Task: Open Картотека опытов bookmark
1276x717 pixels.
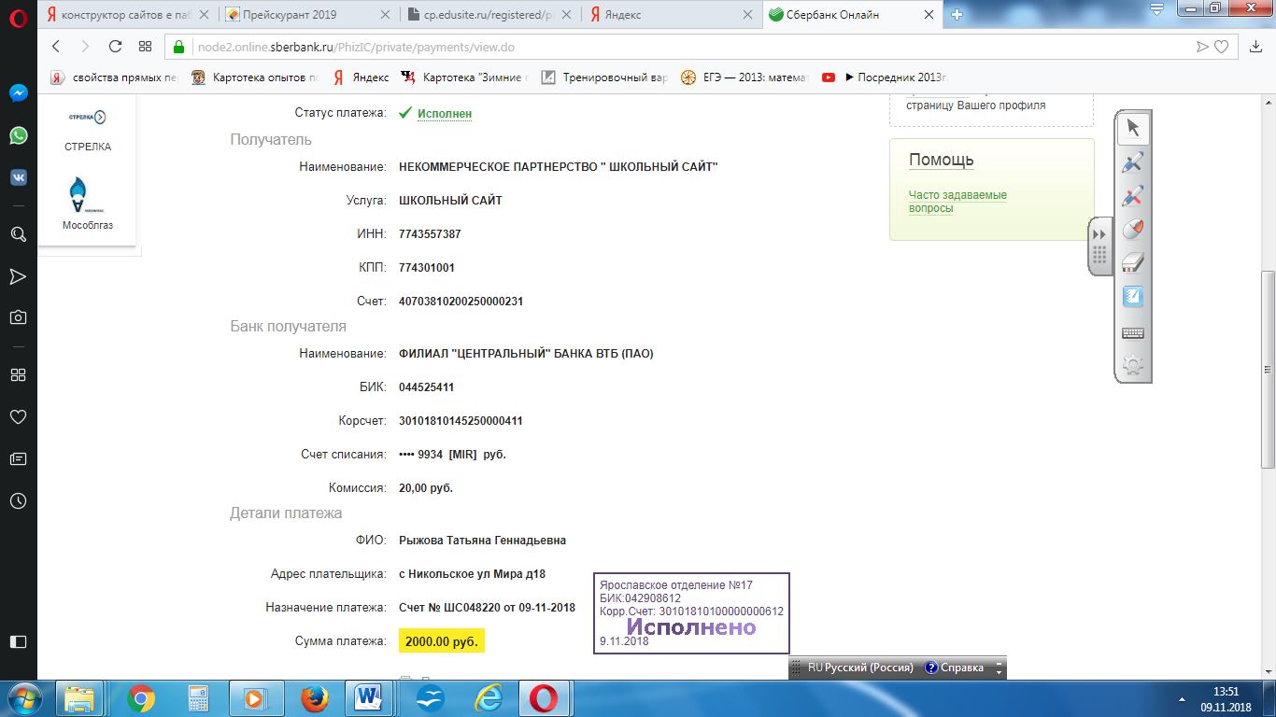Action: click(255, 77)
